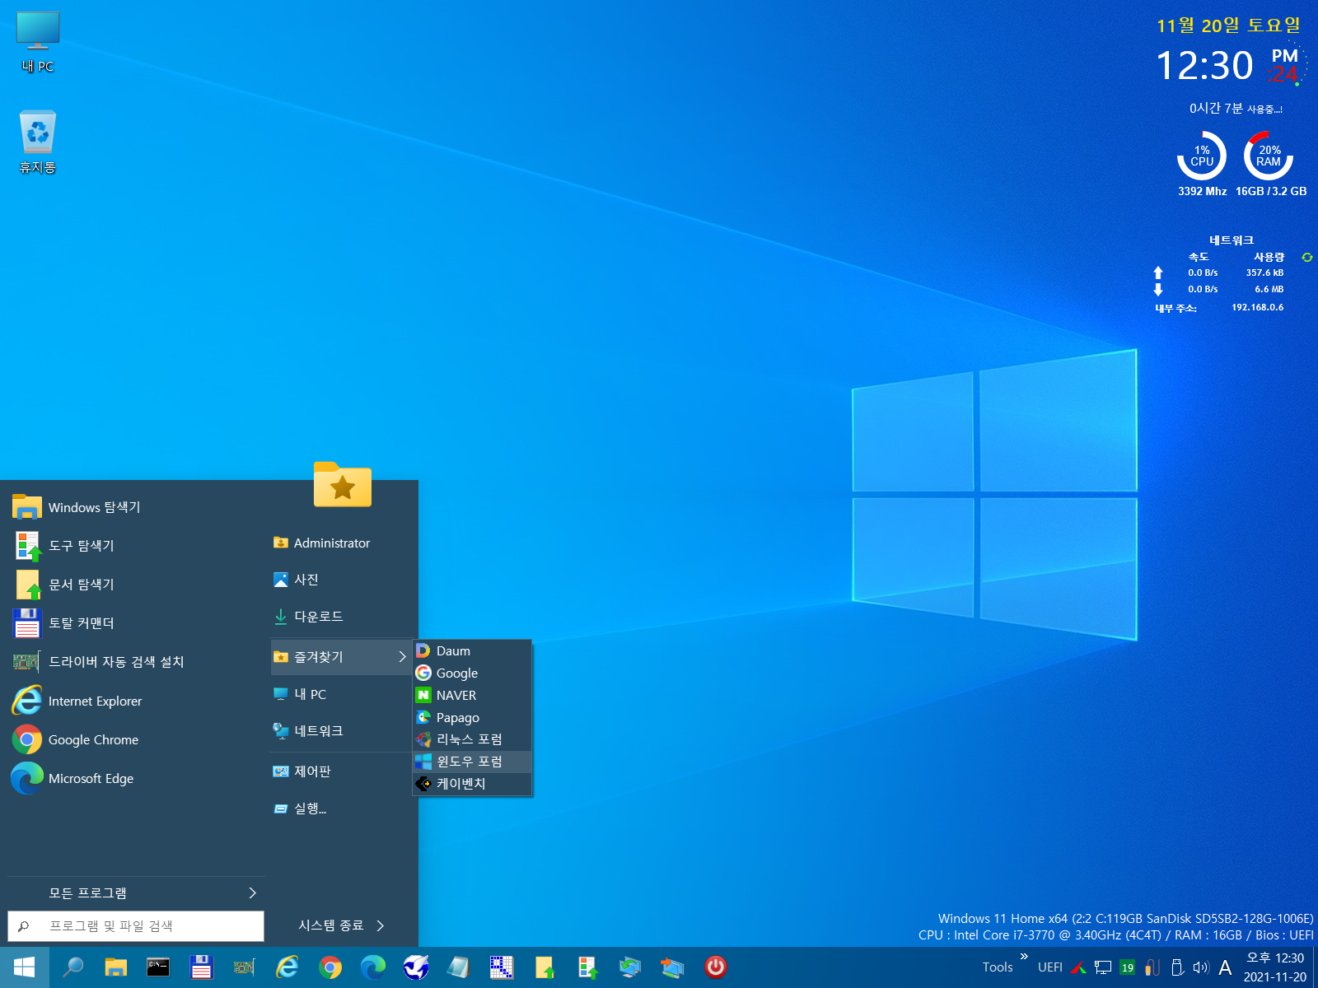1318x988 pixels.
Task: Select 휴지통 recycle bin desktop icon
Action: pyautogui.click(x=38, y=142)
